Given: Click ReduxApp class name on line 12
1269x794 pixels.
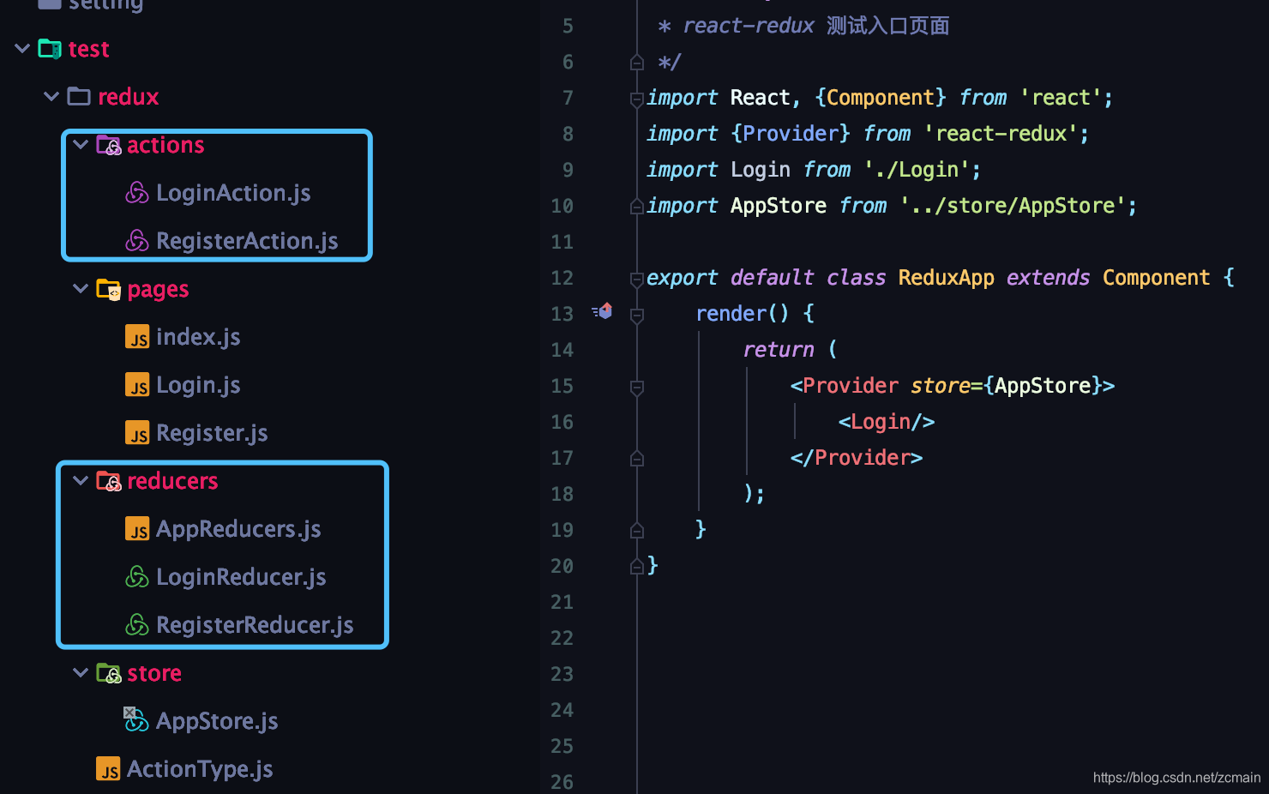Looking at the screenshot, I should [x=946, y=278].
